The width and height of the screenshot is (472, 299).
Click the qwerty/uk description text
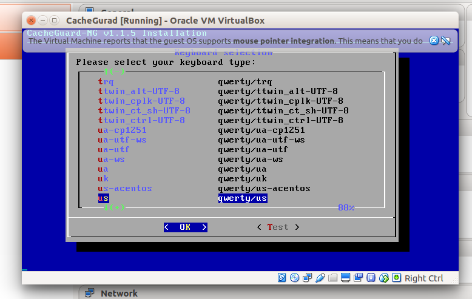242,179
